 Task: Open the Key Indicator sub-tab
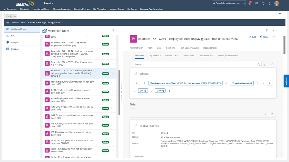[x=154, y=55]
